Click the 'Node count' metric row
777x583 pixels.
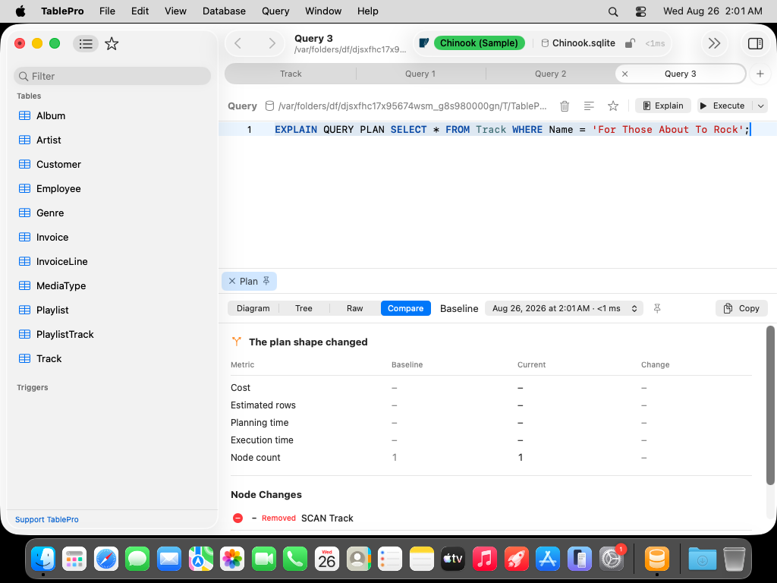[491, 458]
